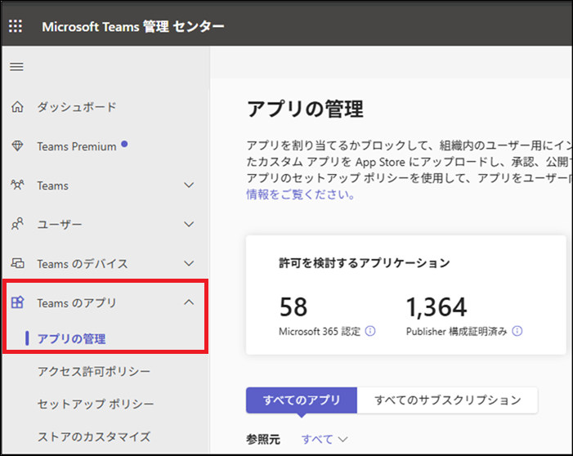
Task: Click the Microsoft 365 認定 label
Action: click(320, 332)
